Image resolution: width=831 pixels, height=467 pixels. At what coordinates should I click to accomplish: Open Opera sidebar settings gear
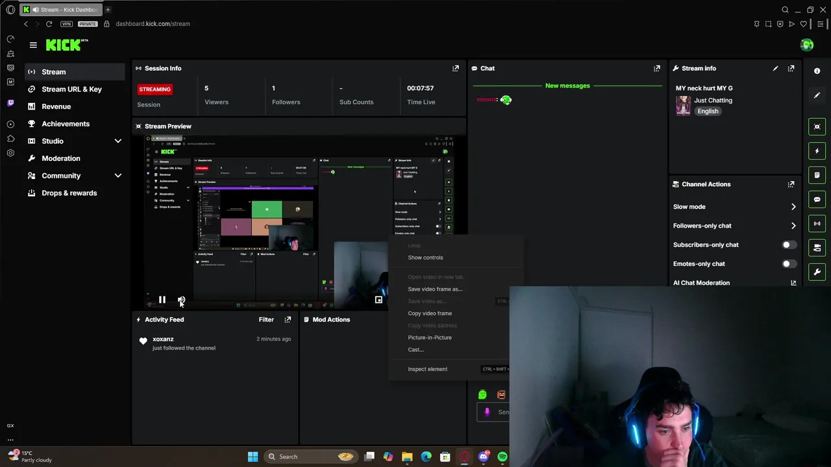pos(10,153)
